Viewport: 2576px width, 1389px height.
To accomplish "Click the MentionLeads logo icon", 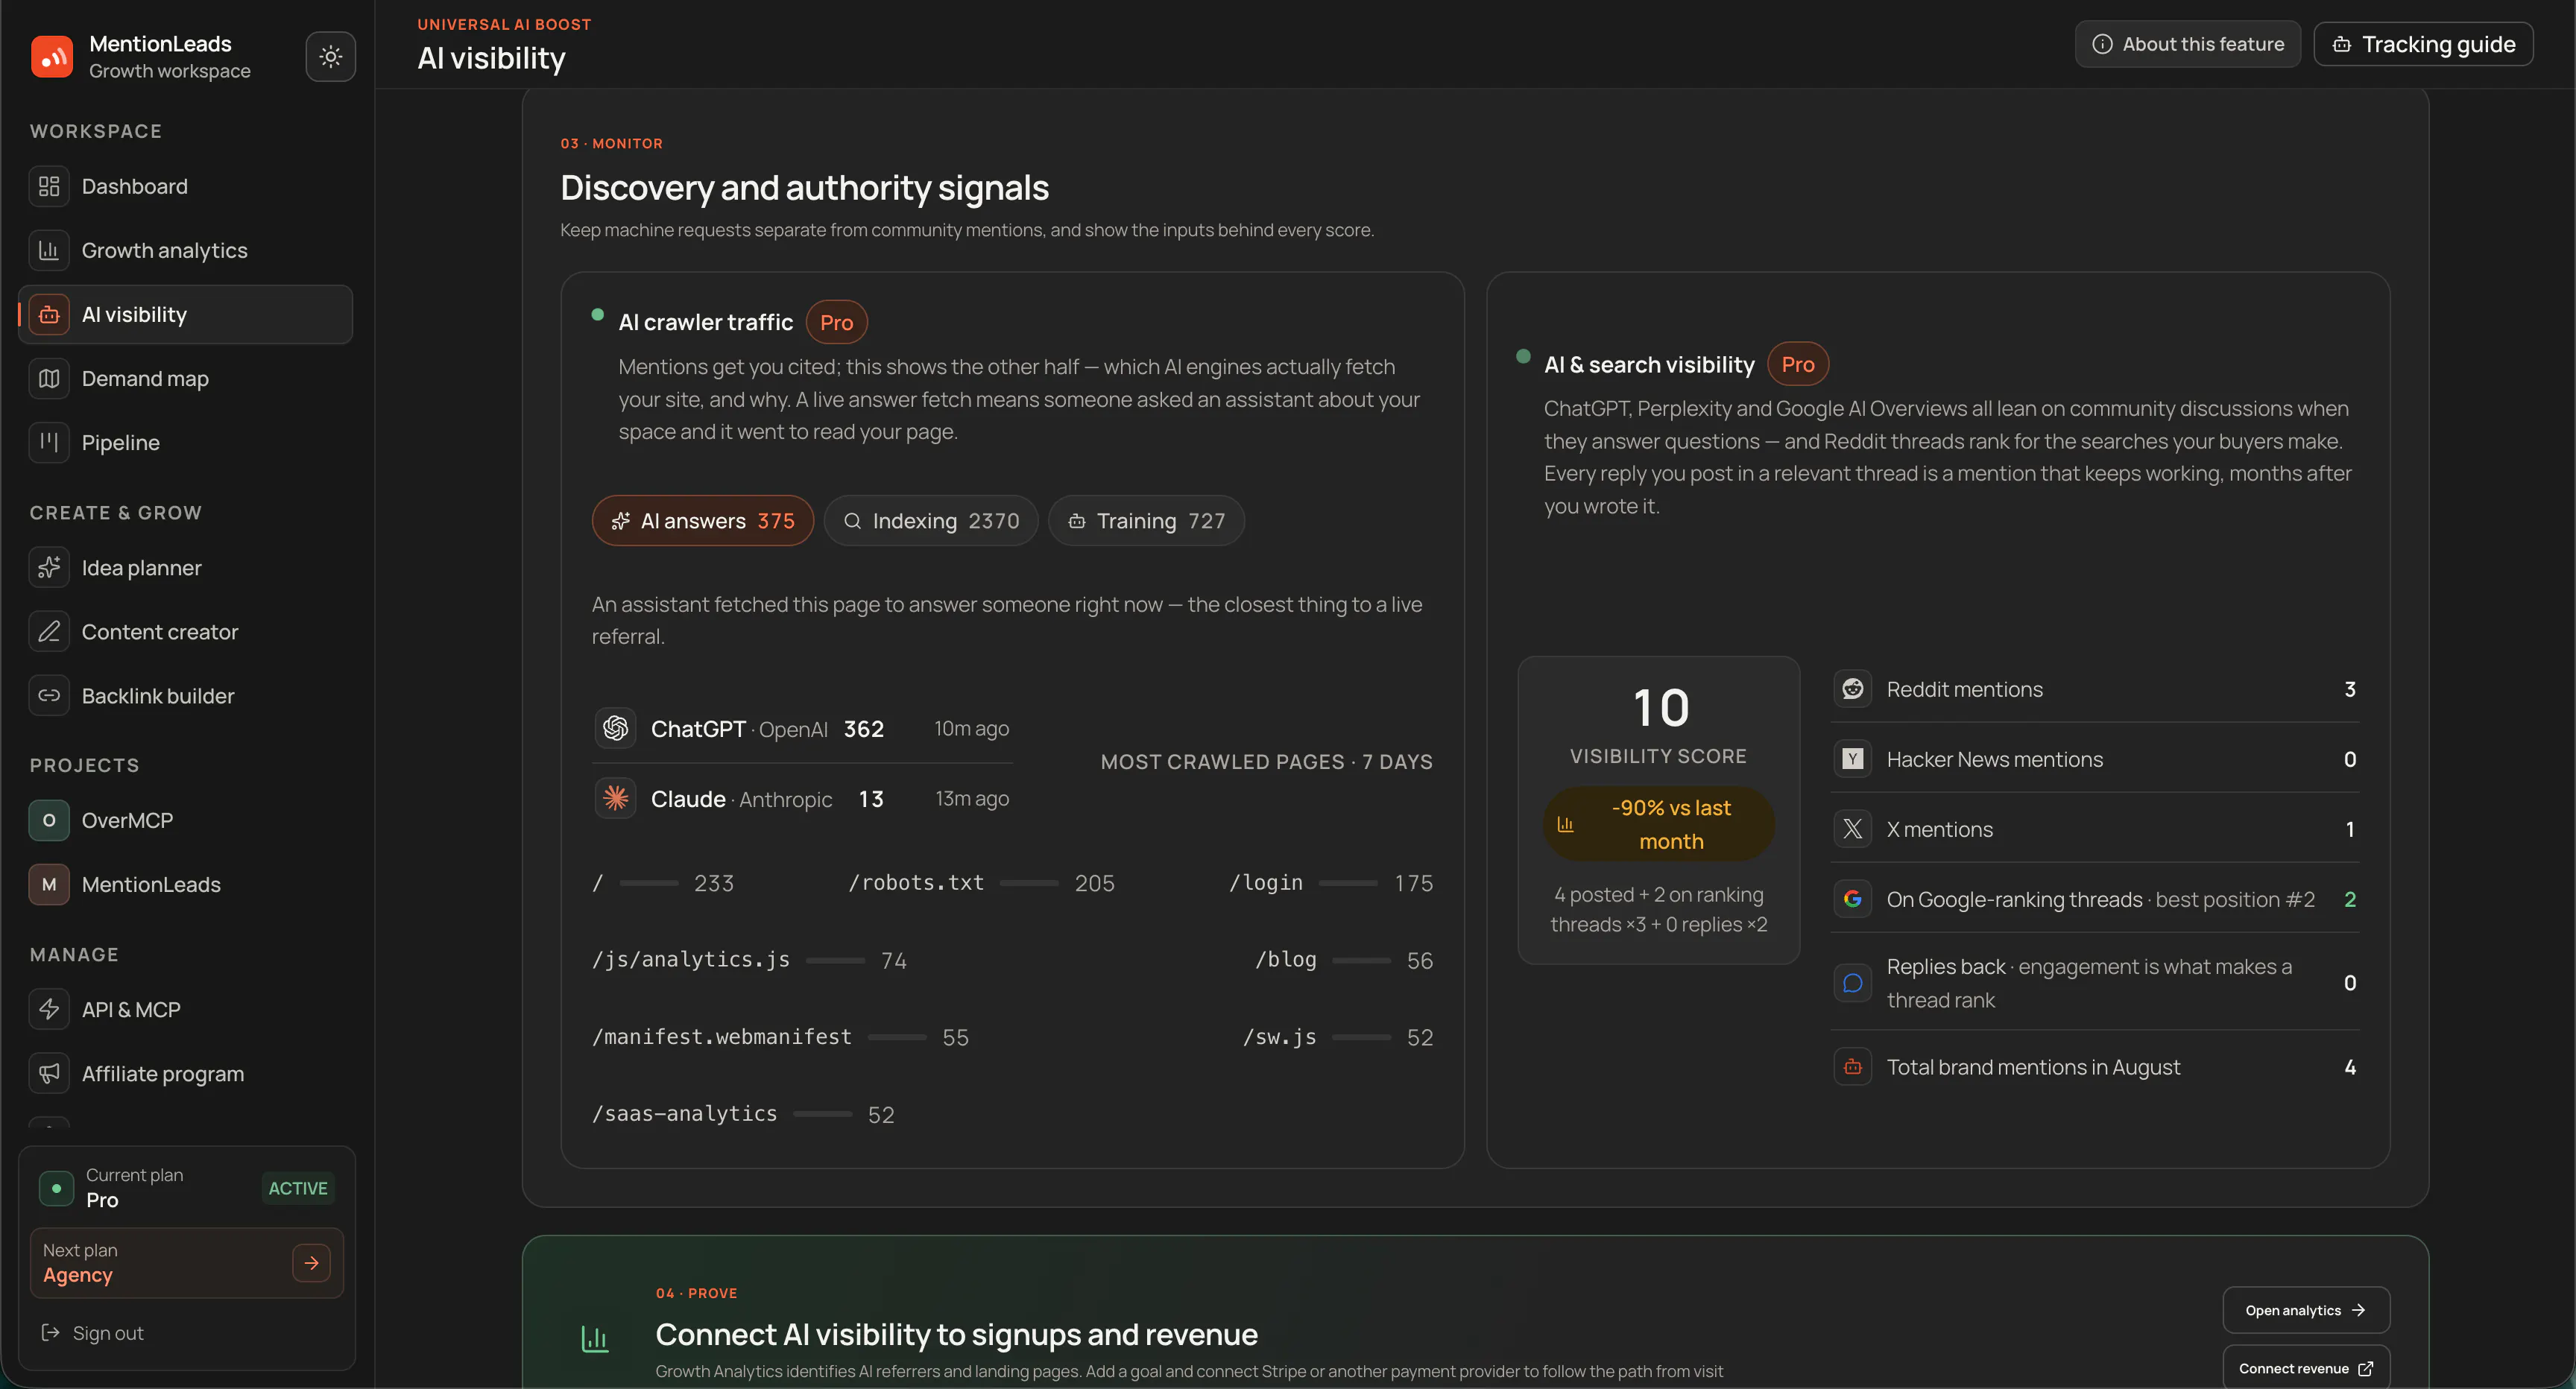I will pos(52,56).
